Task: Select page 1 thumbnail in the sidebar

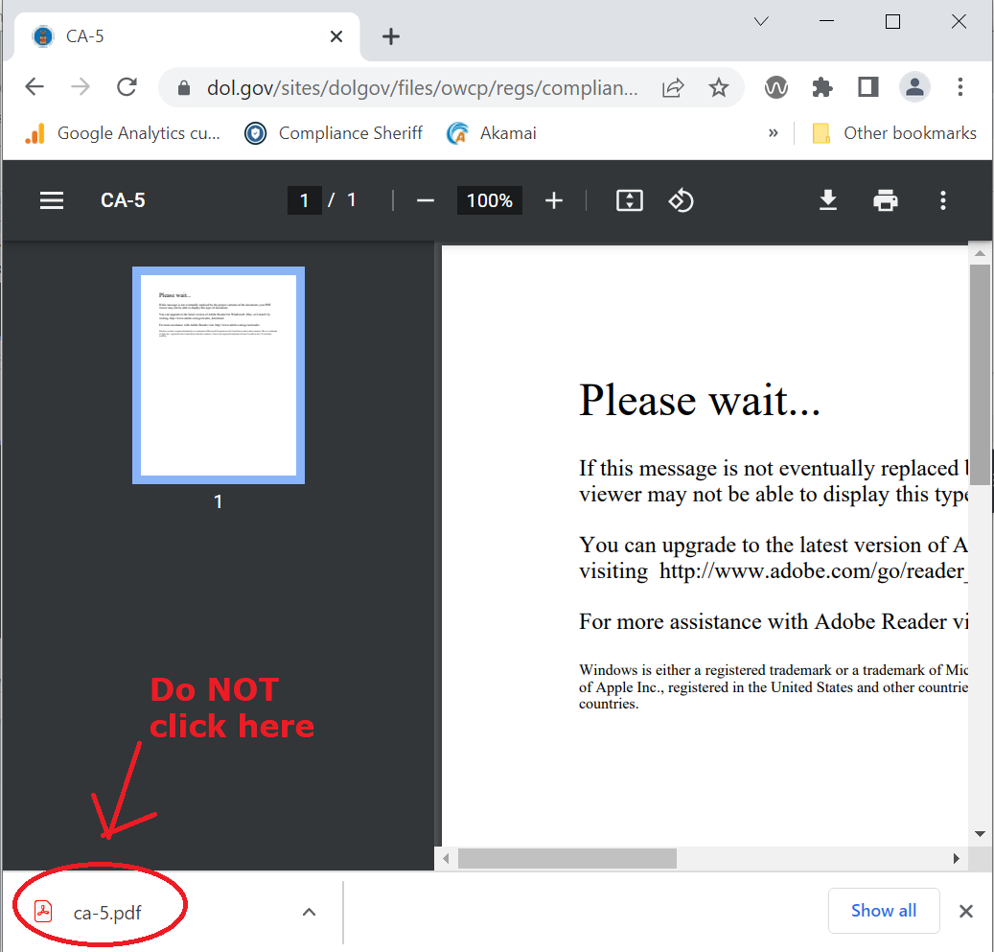Action: coord(218,375)
